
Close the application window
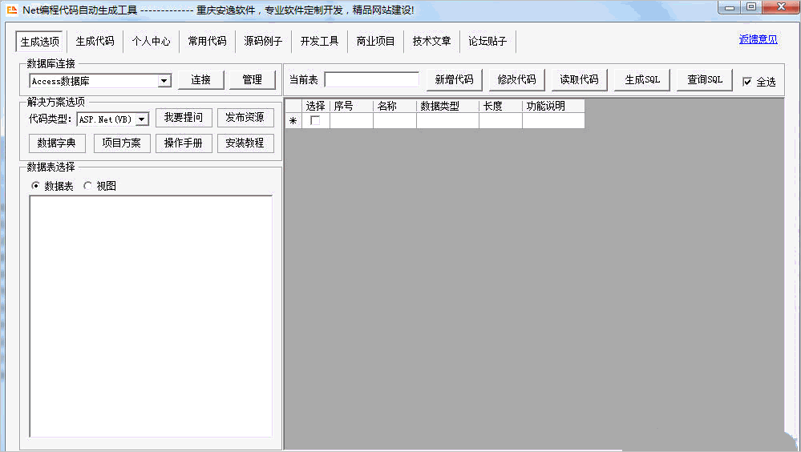pos(781,7)
